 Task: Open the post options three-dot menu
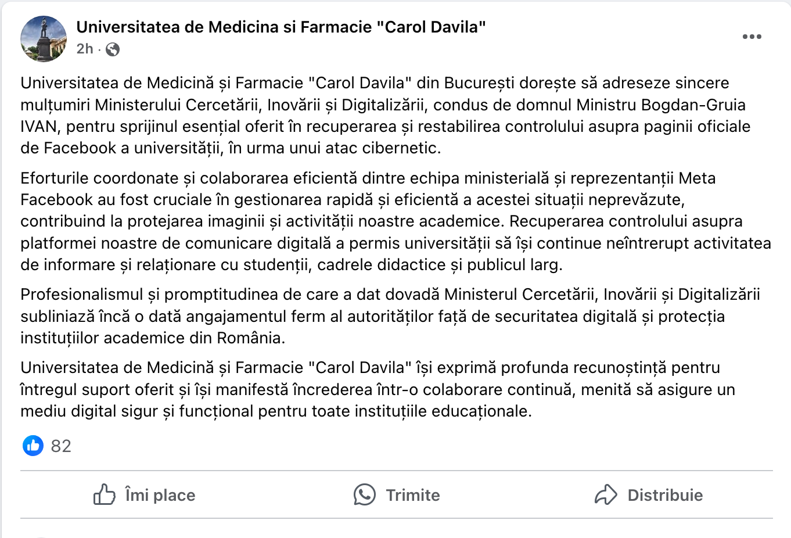tap(752, 37)
